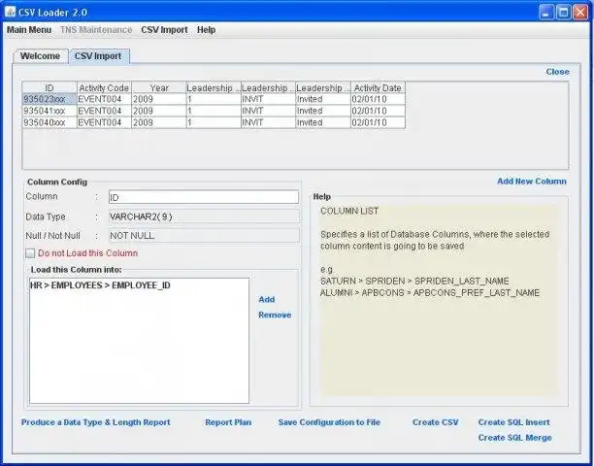
Task: Open the CSV Import menu in menu bar
Action: point(164,29)
